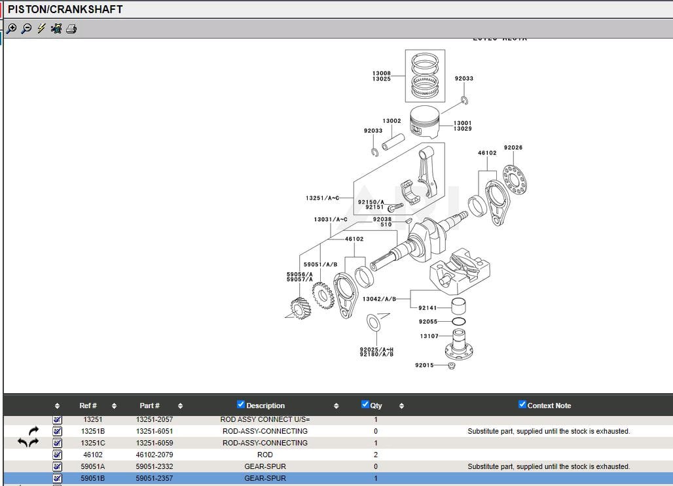
Task: Click the zoom in magnifier icon
Action: (11, 29)
